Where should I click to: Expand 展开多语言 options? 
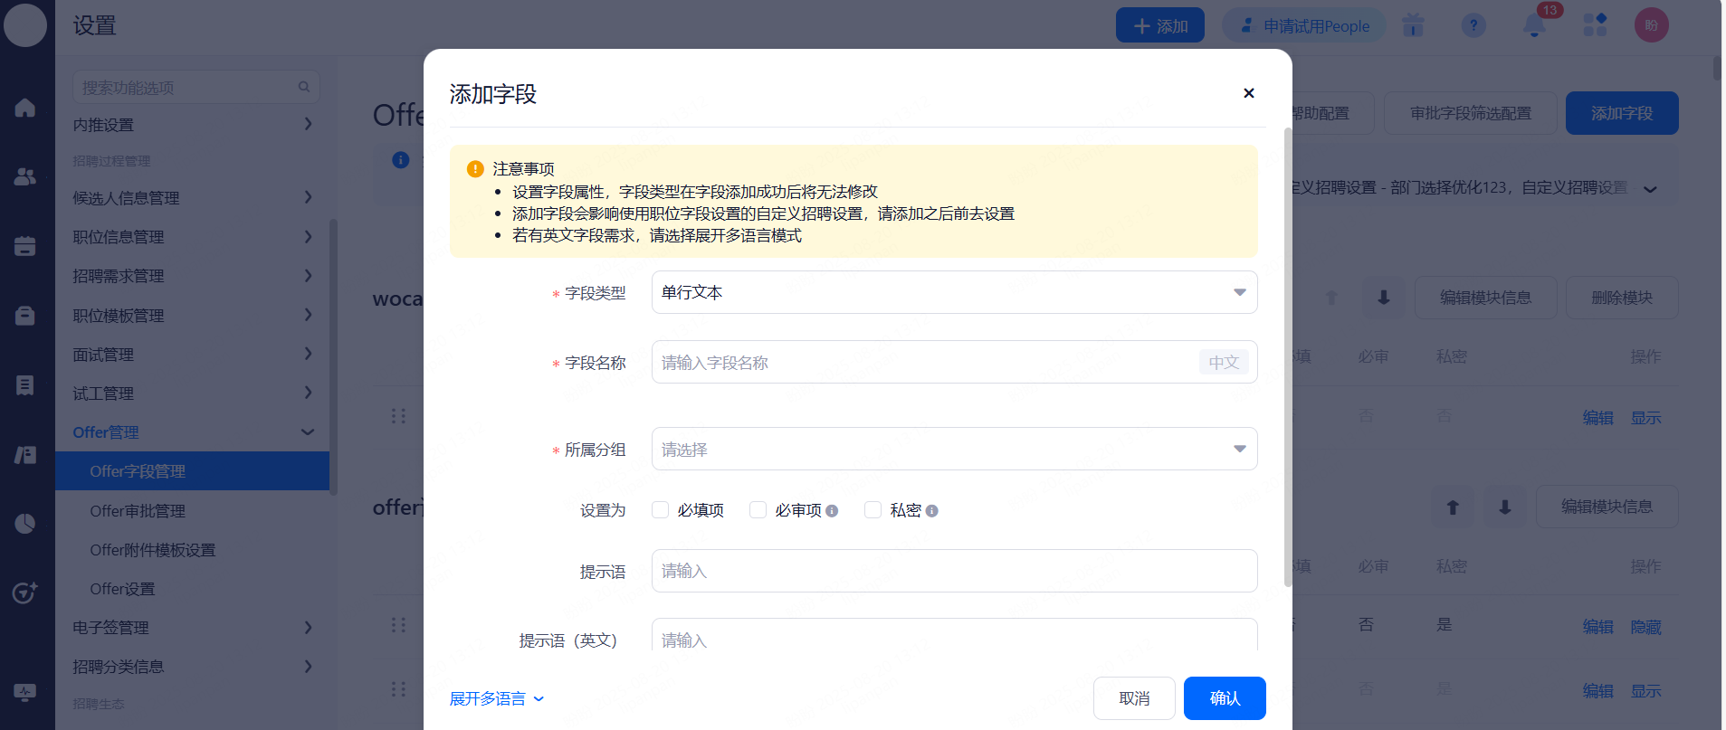(x=496, y=698)
